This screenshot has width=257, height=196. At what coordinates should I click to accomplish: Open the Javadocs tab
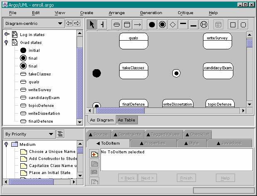(x=230, y=143)
